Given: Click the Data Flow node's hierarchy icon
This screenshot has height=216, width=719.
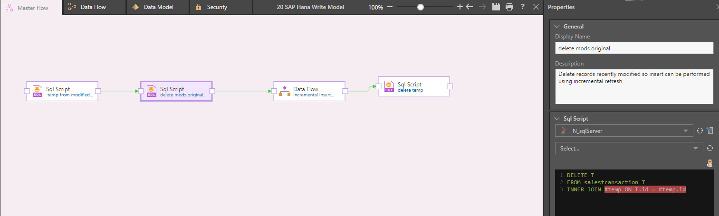Looking at the screenshot, I should point(285,91).
